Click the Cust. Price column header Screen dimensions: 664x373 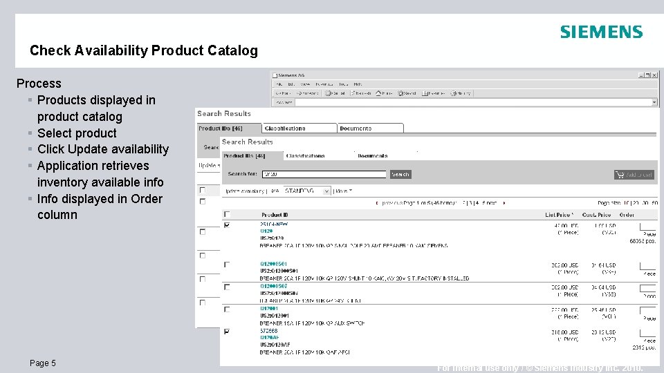click(x=596, y=215)
